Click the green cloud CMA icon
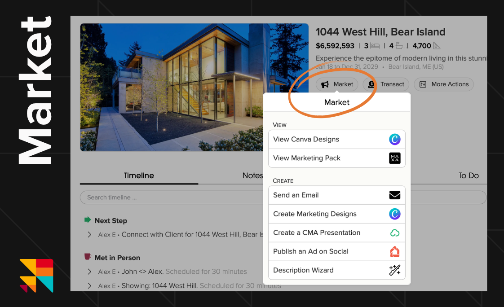Image resolution: width=504 pixels, height=307 pixels. point(394,233)
